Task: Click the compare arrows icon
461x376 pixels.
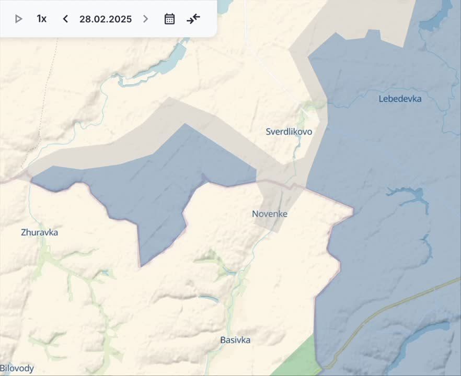Action: pos(193,19)
